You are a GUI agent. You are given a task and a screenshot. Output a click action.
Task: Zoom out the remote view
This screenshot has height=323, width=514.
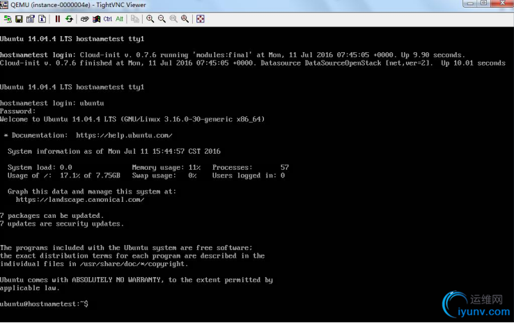(162, 19)
